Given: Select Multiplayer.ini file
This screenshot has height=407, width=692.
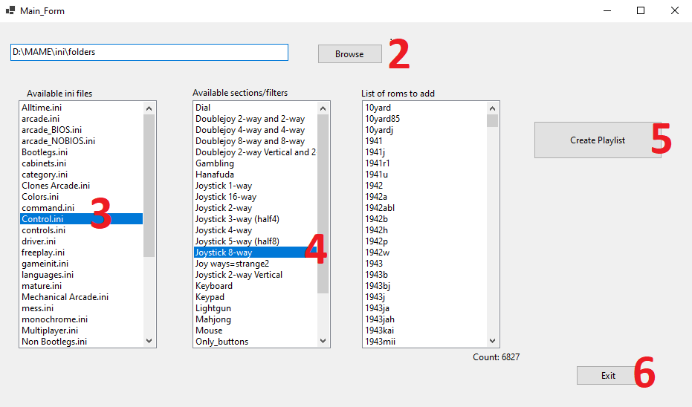Looking at the screenshot, I should tap(81, 331).
